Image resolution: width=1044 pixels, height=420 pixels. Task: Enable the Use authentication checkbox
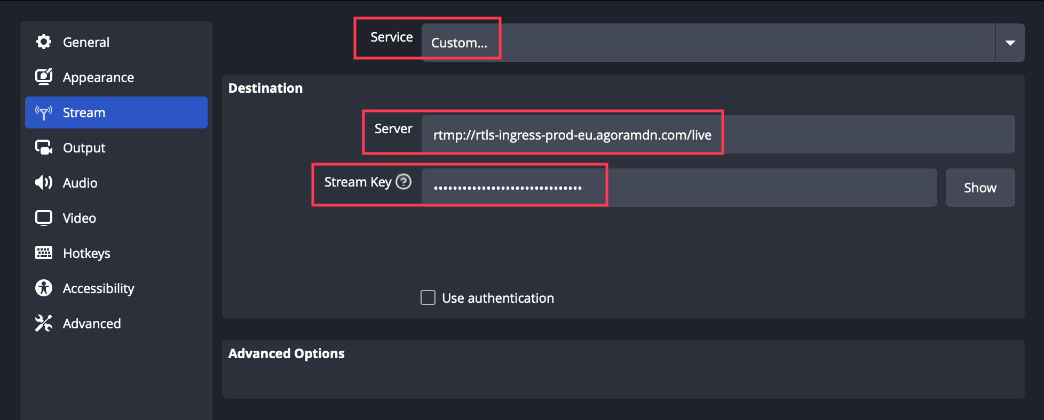428,297
